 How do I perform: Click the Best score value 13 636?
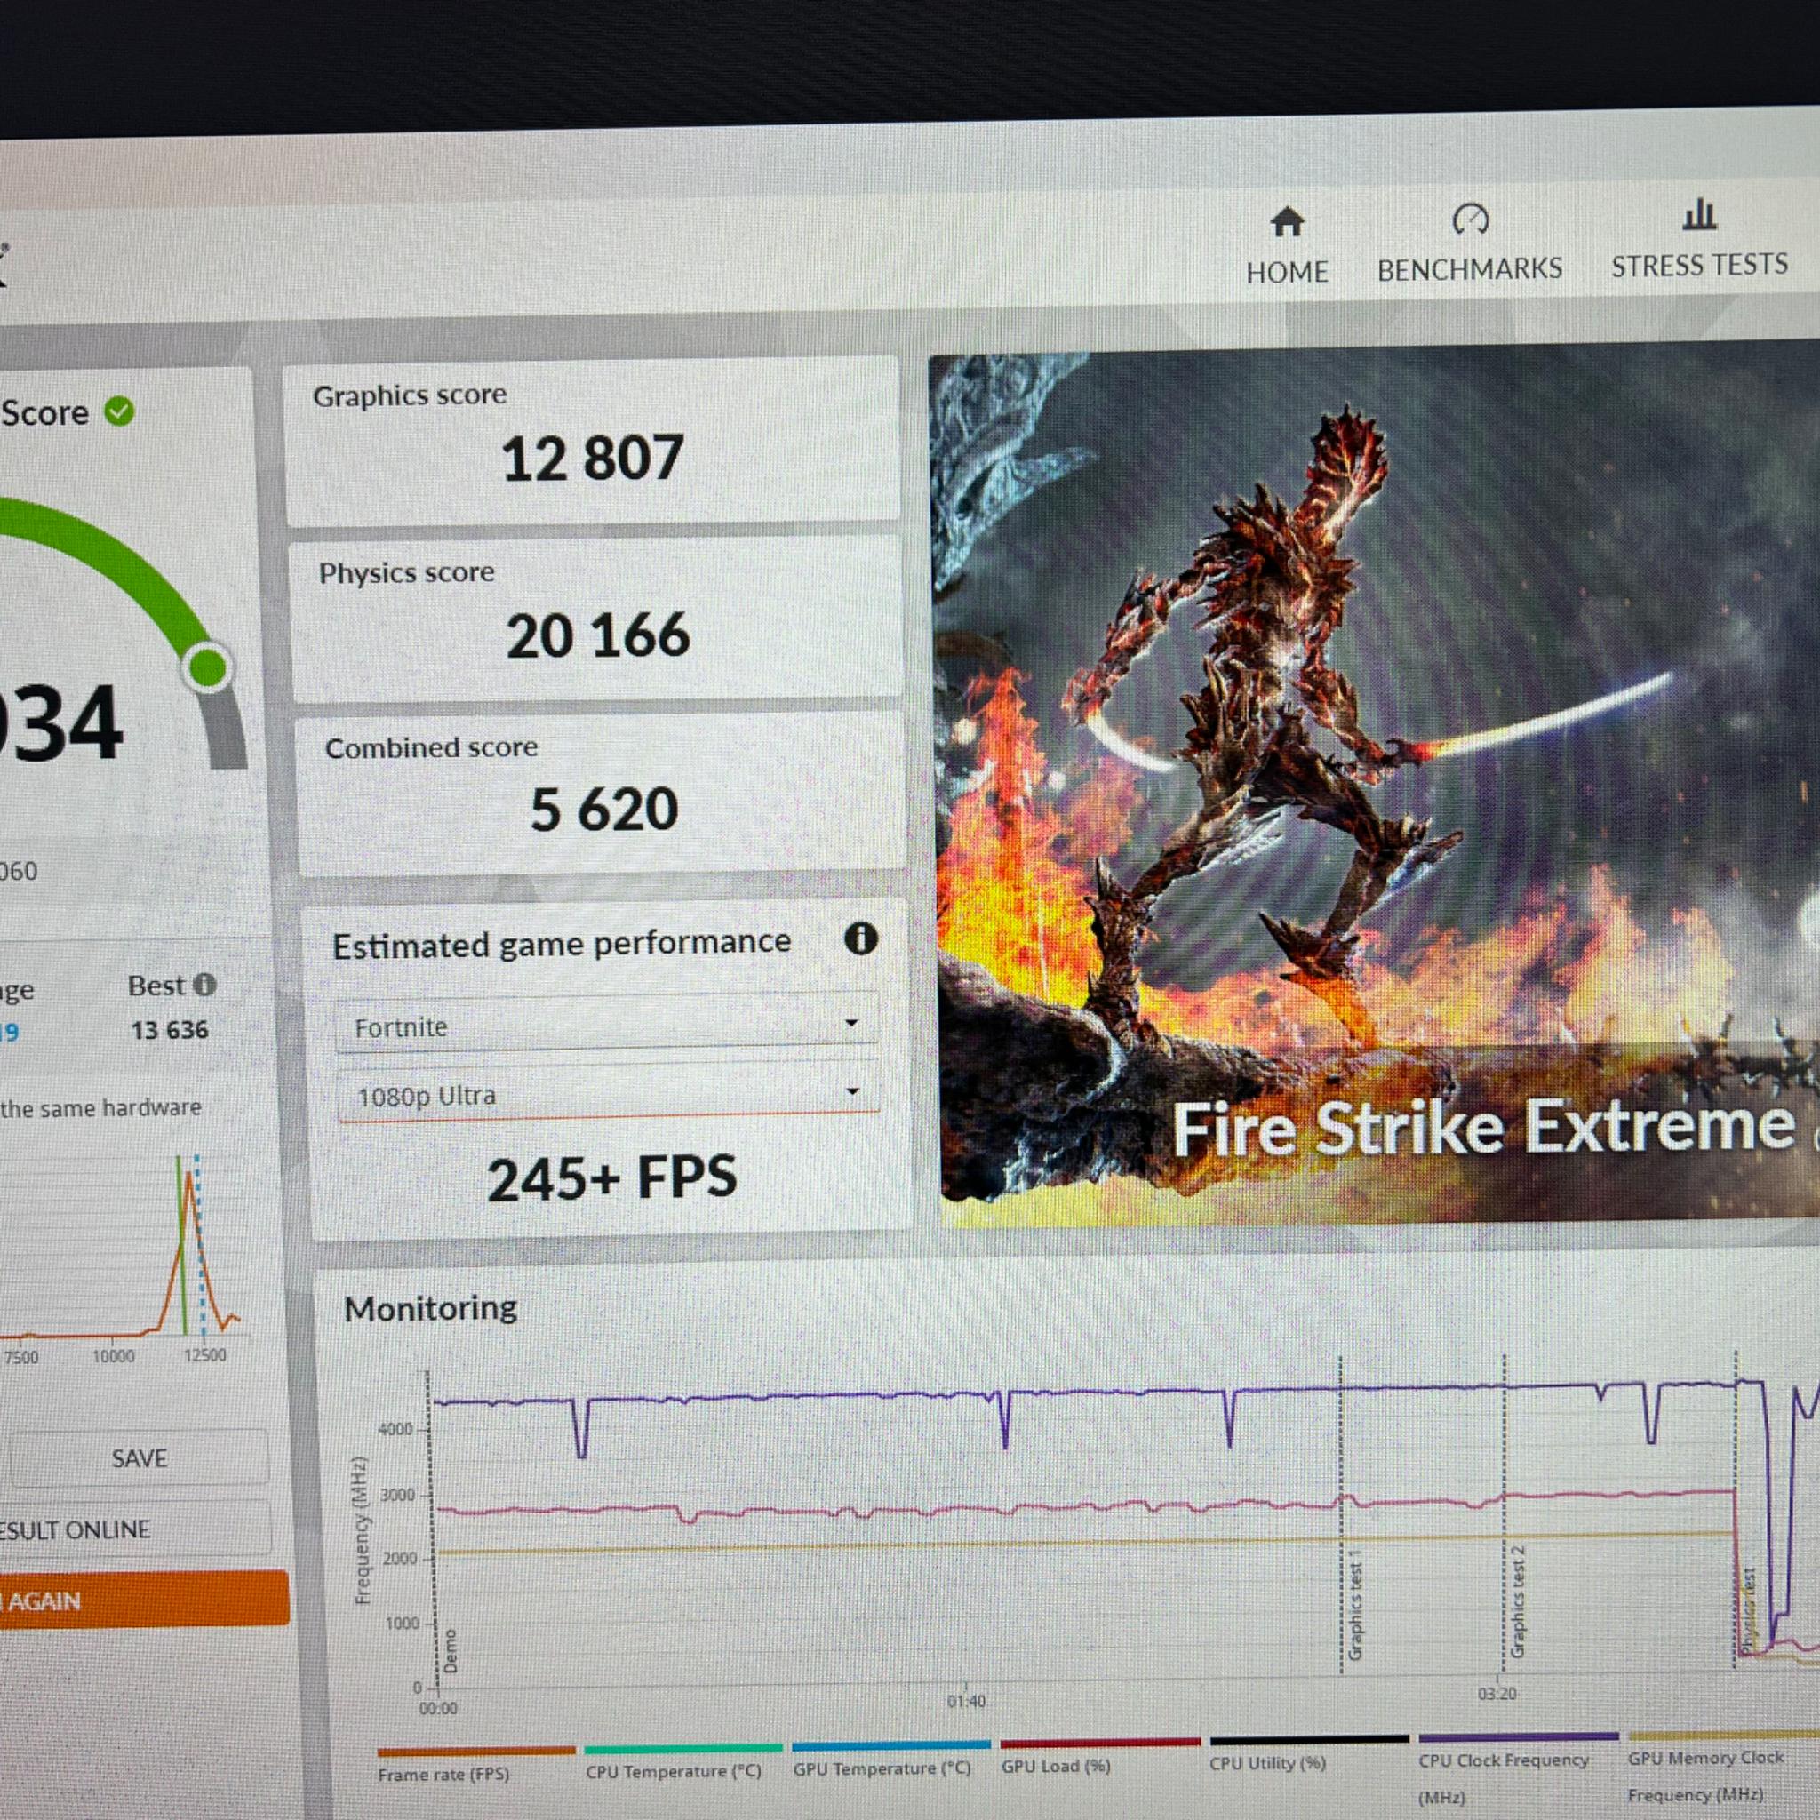[x=170, y=1030]
